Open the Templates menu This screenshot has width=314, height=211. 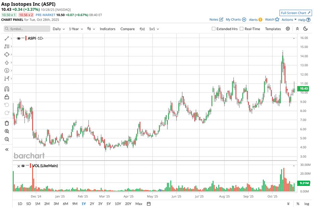(x=273, y=29)
